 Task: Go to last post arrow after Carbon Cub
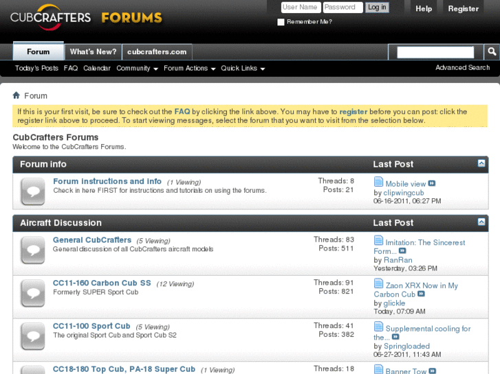pos(421,294)
